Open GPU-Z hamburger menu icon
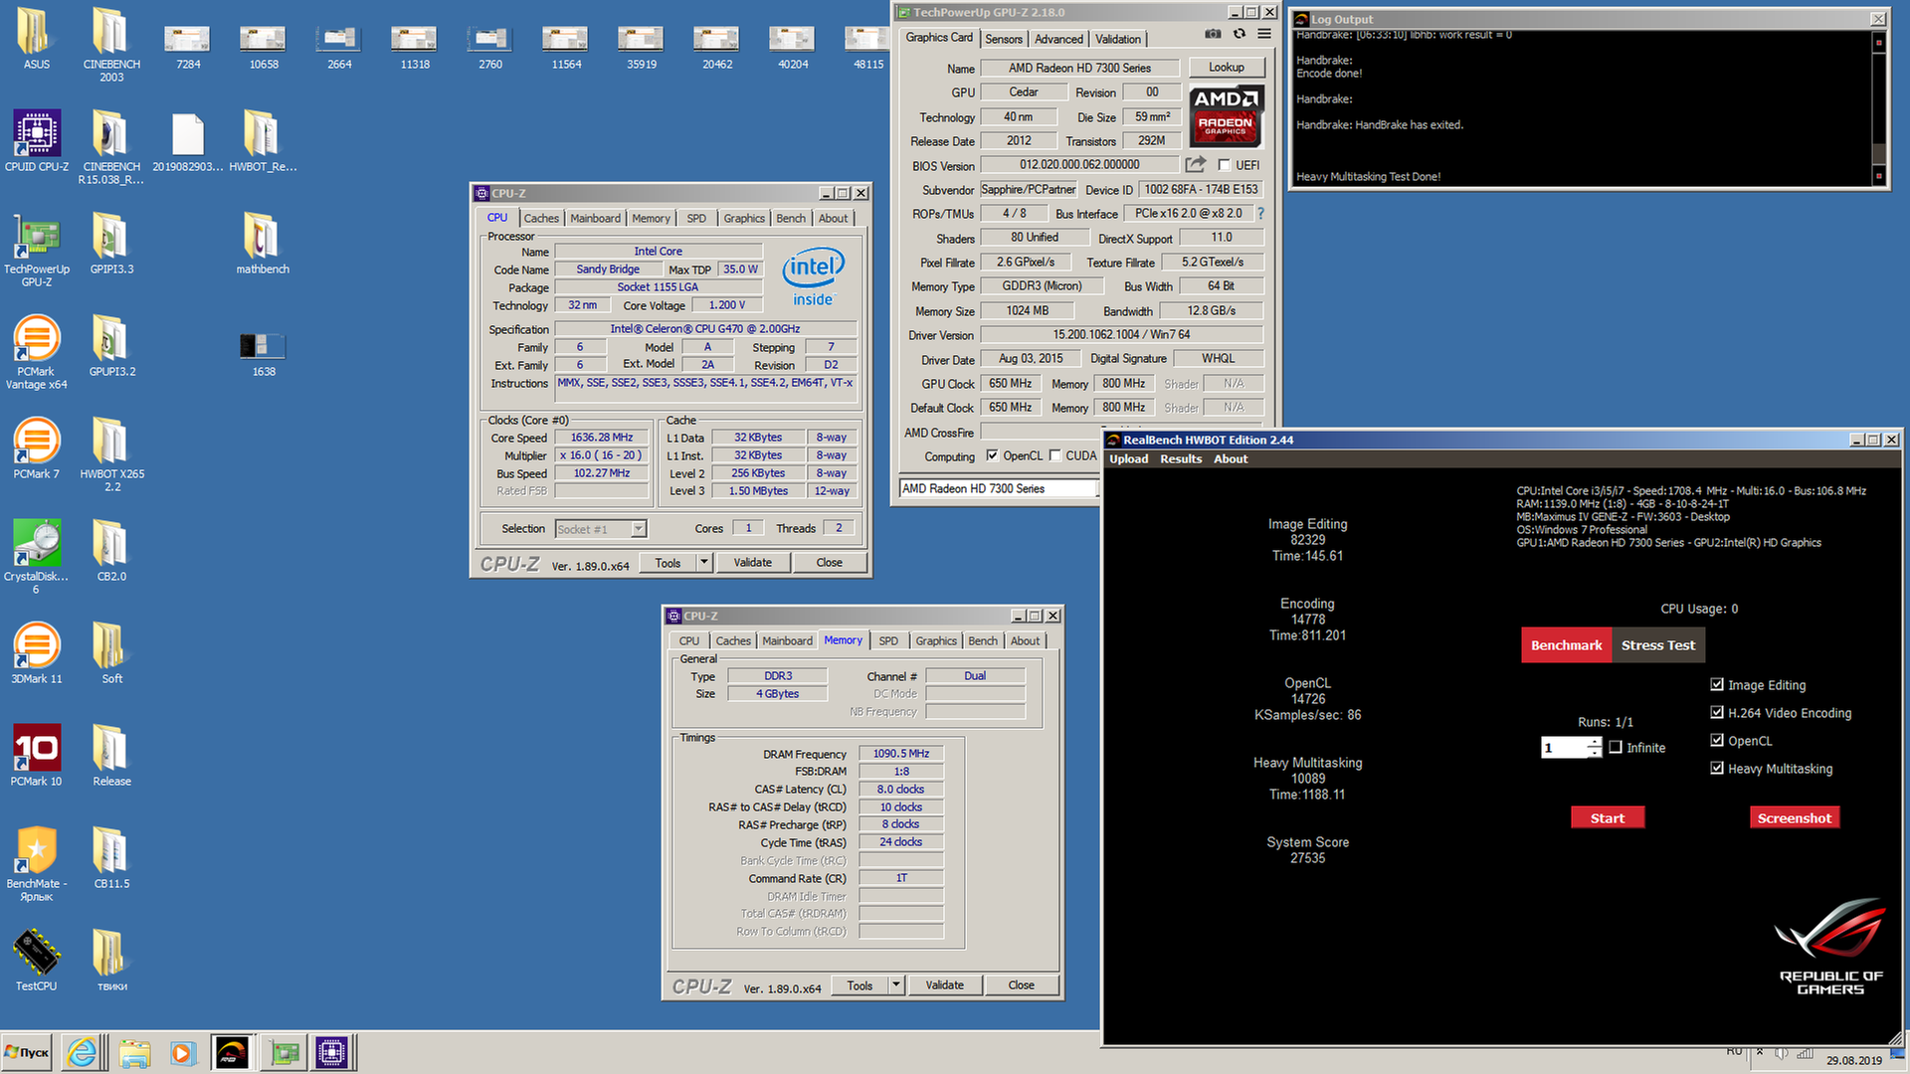This screenshot has width=1910, height=1074. (x=1264, y=34)
